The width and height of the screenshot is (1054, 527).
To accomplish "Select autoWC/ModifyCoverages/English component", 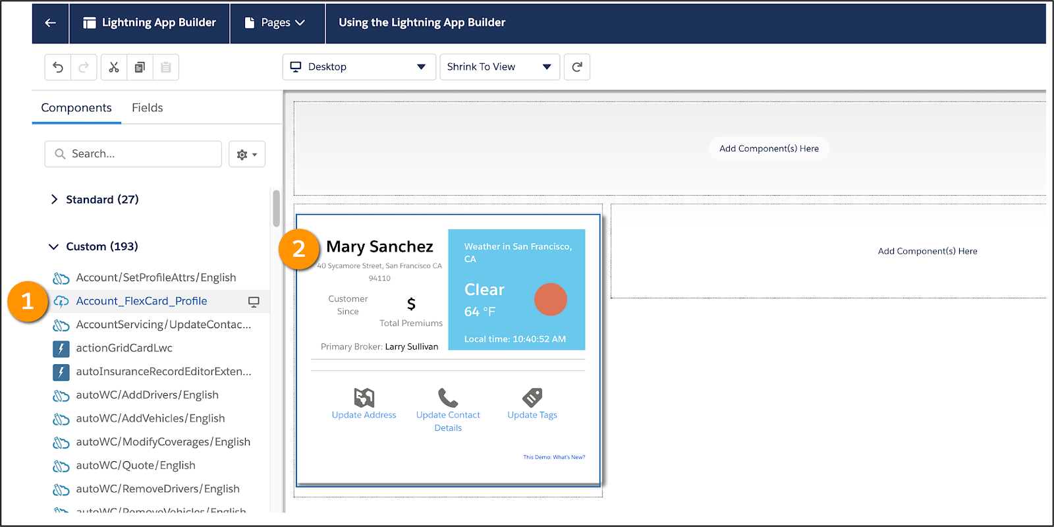I will (x=163, y=441).
